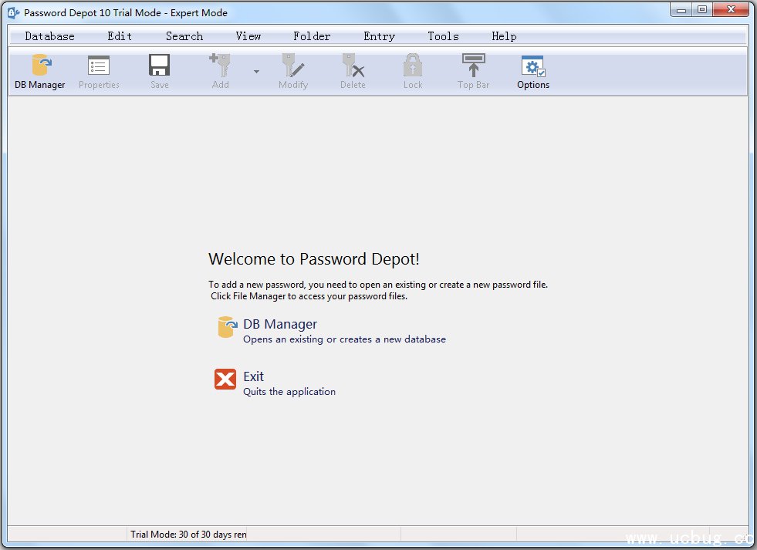Open DB Manager from the toolbar
757x550 pixels.
[39, 72]
